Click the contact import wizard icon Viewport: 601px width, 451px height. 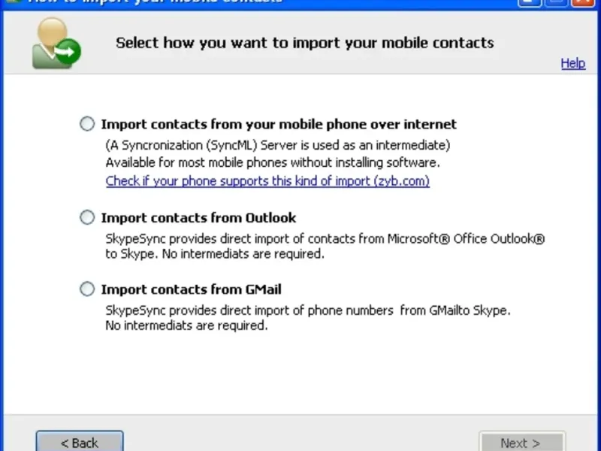point(55,42)
